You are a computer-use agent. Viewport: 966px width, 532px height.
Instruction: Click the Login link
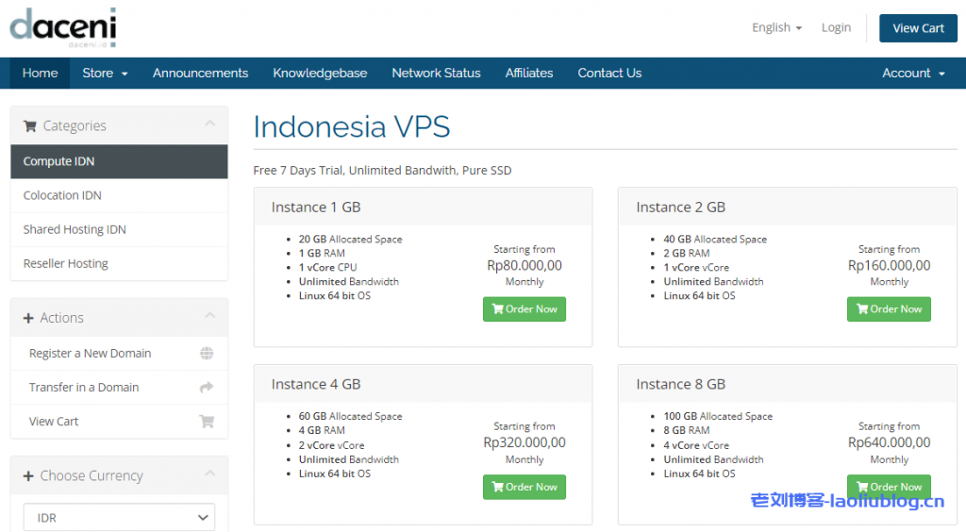tap(836, 28)
